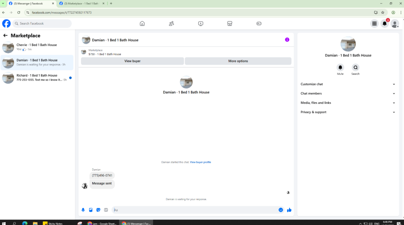The width and height of the screenshot is (404, 225).
Task: Follow the View buyer profile link
Action: [200, 162]
